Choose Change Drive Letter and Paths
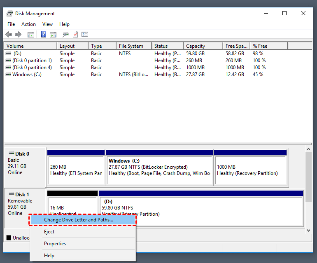 click(78, 220)
